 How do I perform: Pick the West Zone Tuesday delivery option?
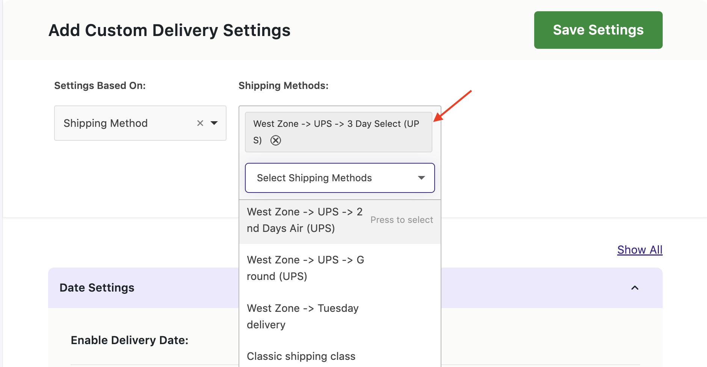(x=302, y=316)
